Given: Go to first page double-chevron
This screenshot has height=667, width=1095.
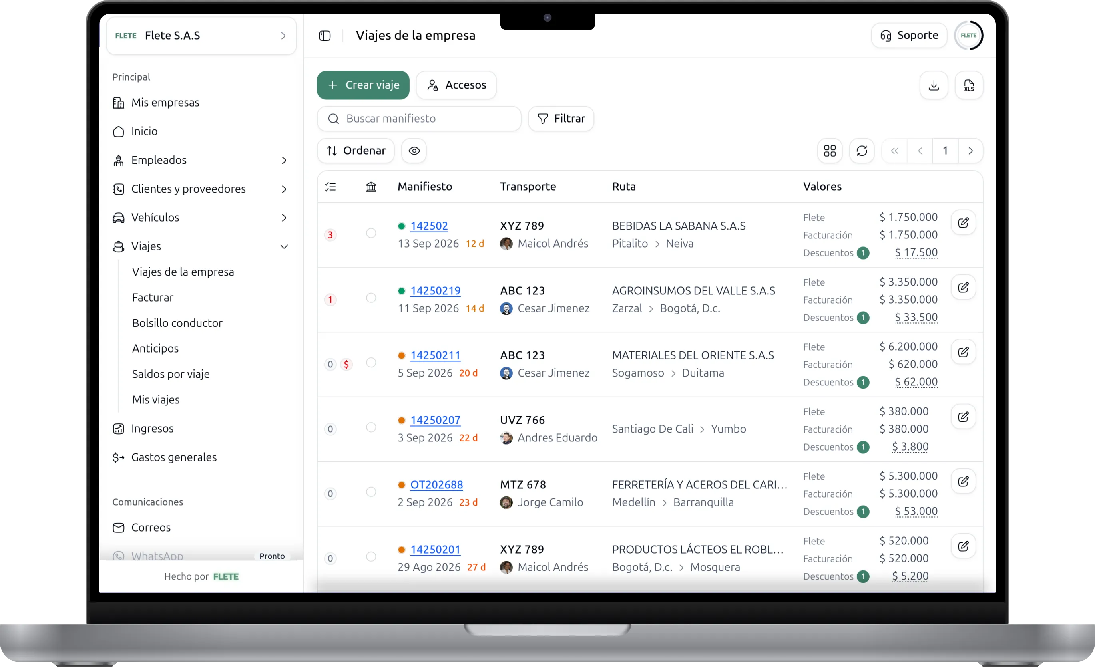Looking at the screenshot, I should [894, 151].
